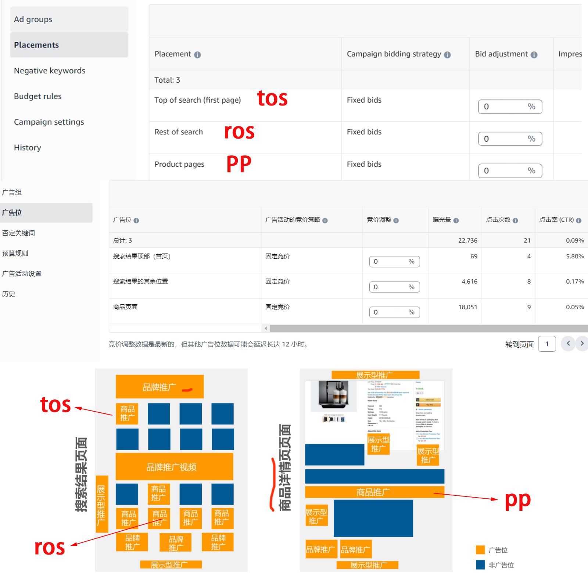The width and height of the screenshot is (588, 588).
Task: Click info icon beside Bid adjustment header
Action: (534, 55)
